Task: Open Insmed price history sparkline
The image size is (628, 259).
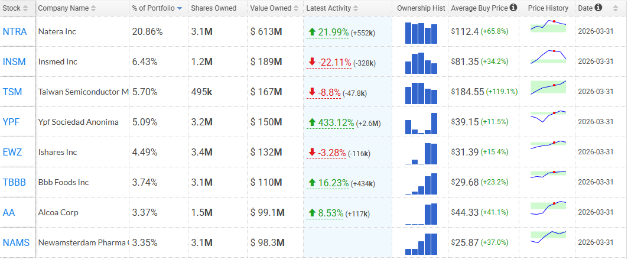Action: [x=548, y=57]
